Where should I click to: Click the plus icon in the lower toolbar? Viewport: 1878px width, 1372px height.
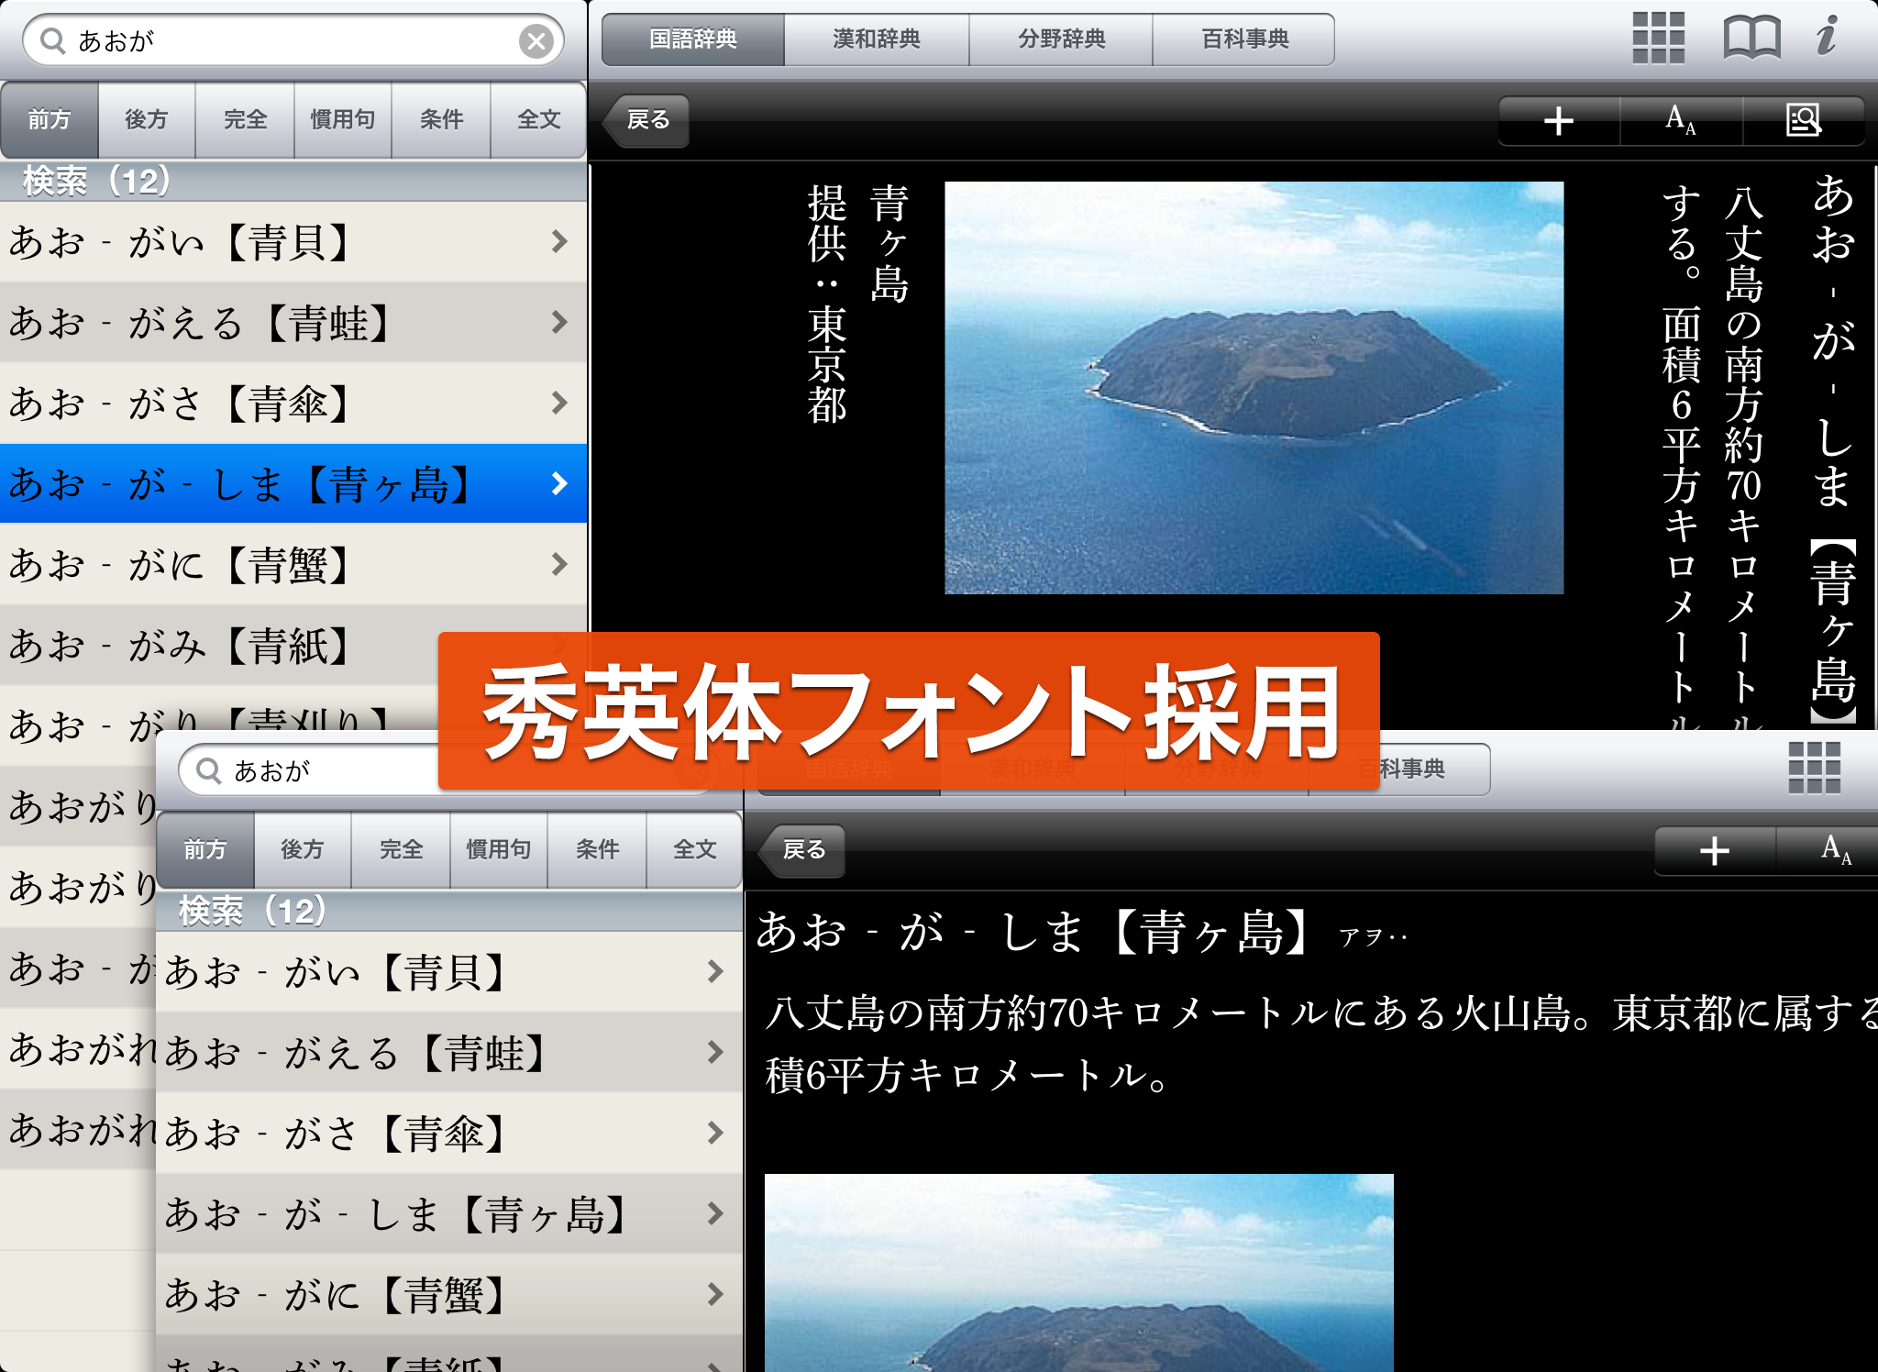point(1714,850)
